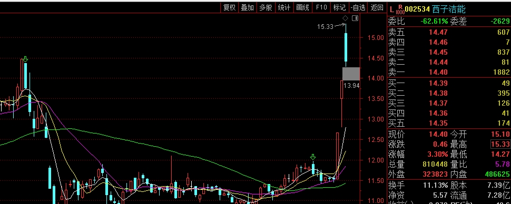The height and width of the screenshot is (204, 511).
Task: Click the gray gap box near 14.00
Action: pos(351,74)
